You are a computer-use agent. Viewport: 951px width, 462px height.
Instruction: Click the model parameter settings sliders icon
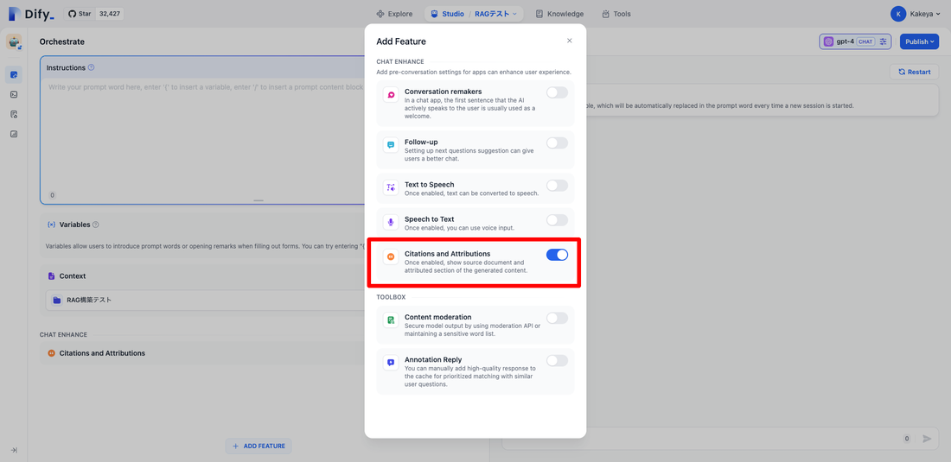[883, 41]
